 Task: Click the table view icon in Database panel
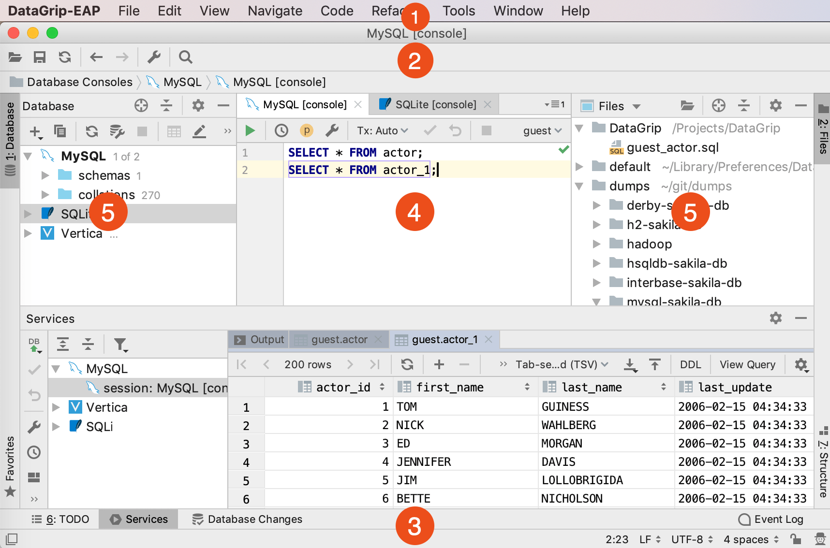point(174,131)
